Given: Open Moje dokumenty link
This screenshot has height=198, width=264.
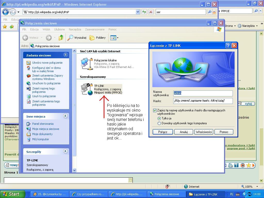Looking at the screenshot, I should click(43, 134).
